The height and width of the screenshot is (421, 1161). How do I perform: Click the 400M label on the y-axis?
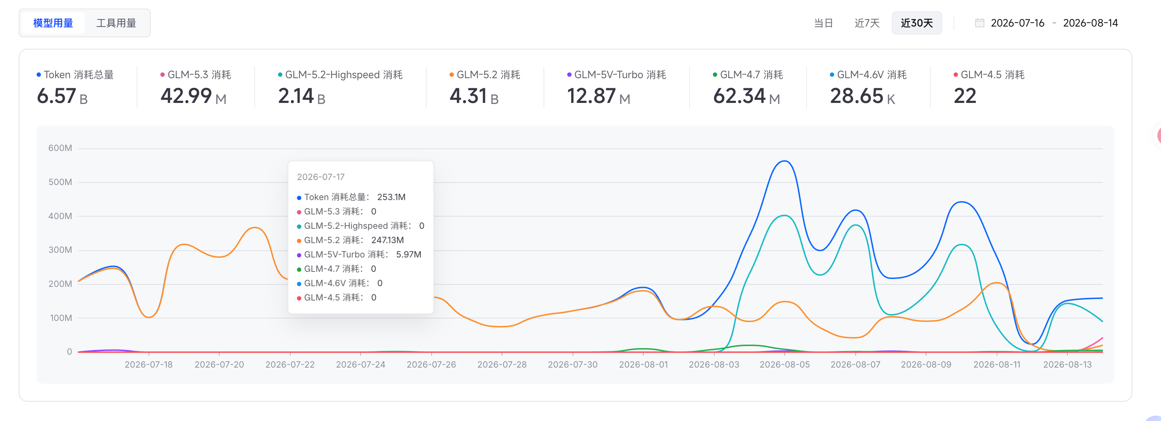[x=60, y=216]
